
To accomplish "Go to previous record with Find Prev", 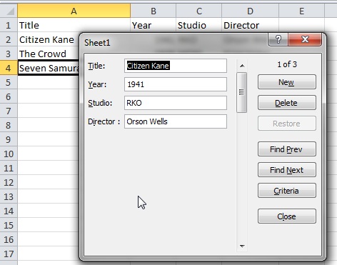I will coord(287,149).
